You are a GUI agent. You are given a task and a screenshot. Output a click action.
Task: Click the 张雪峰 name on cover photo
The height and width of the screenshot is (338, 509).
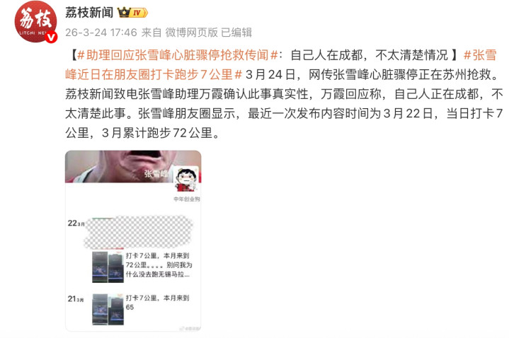point(156,173)
